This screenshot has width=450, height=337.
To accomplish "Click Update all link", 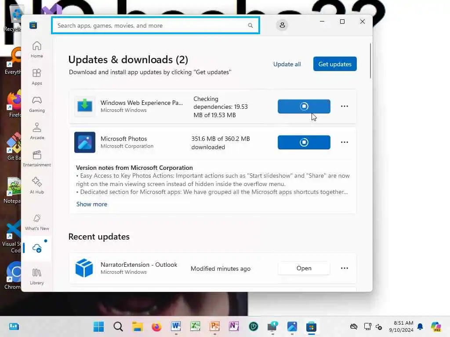I will [287, 64].
